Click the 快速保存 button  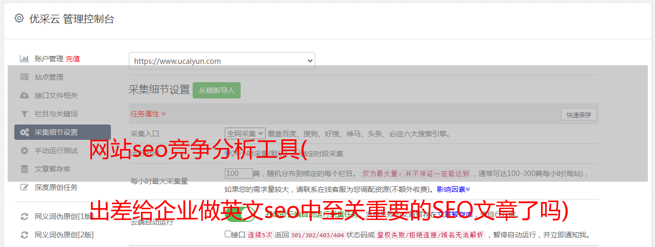pyautogui.click(x=579, y=115)
